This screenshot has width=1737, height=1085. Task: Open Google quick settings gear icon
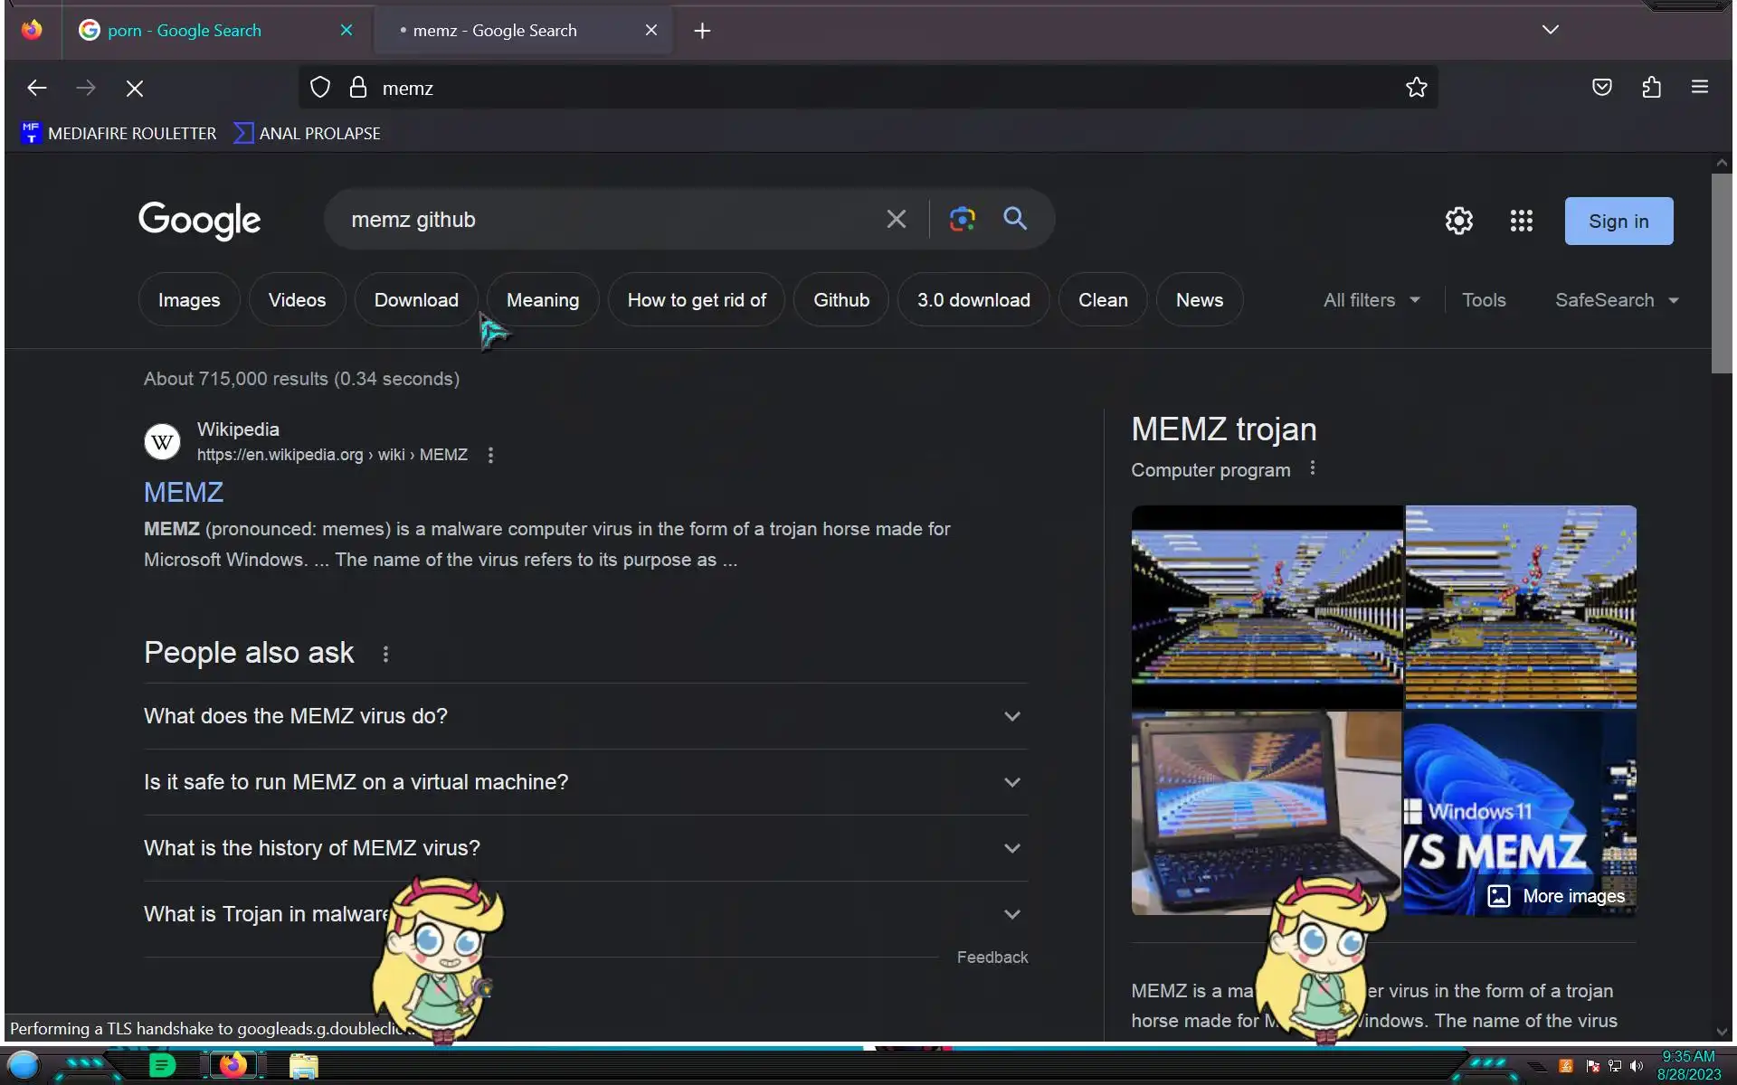pyautogui.click(x=1458, y=221)
